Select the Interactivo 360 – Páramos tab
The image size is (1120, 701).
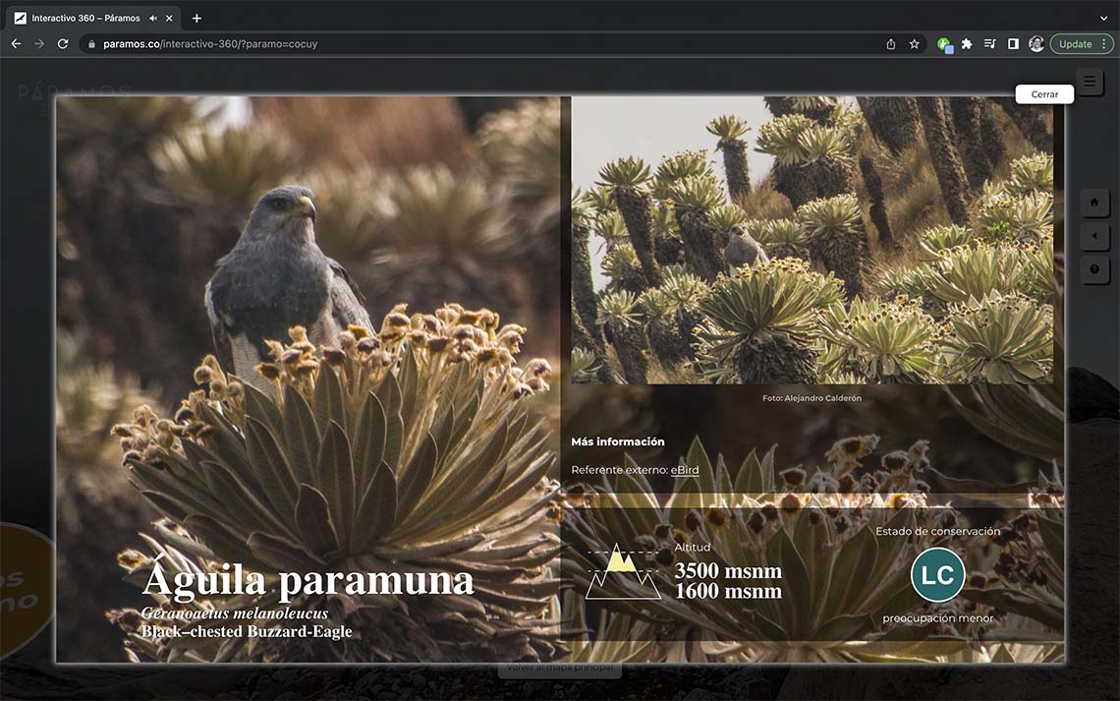85,19
